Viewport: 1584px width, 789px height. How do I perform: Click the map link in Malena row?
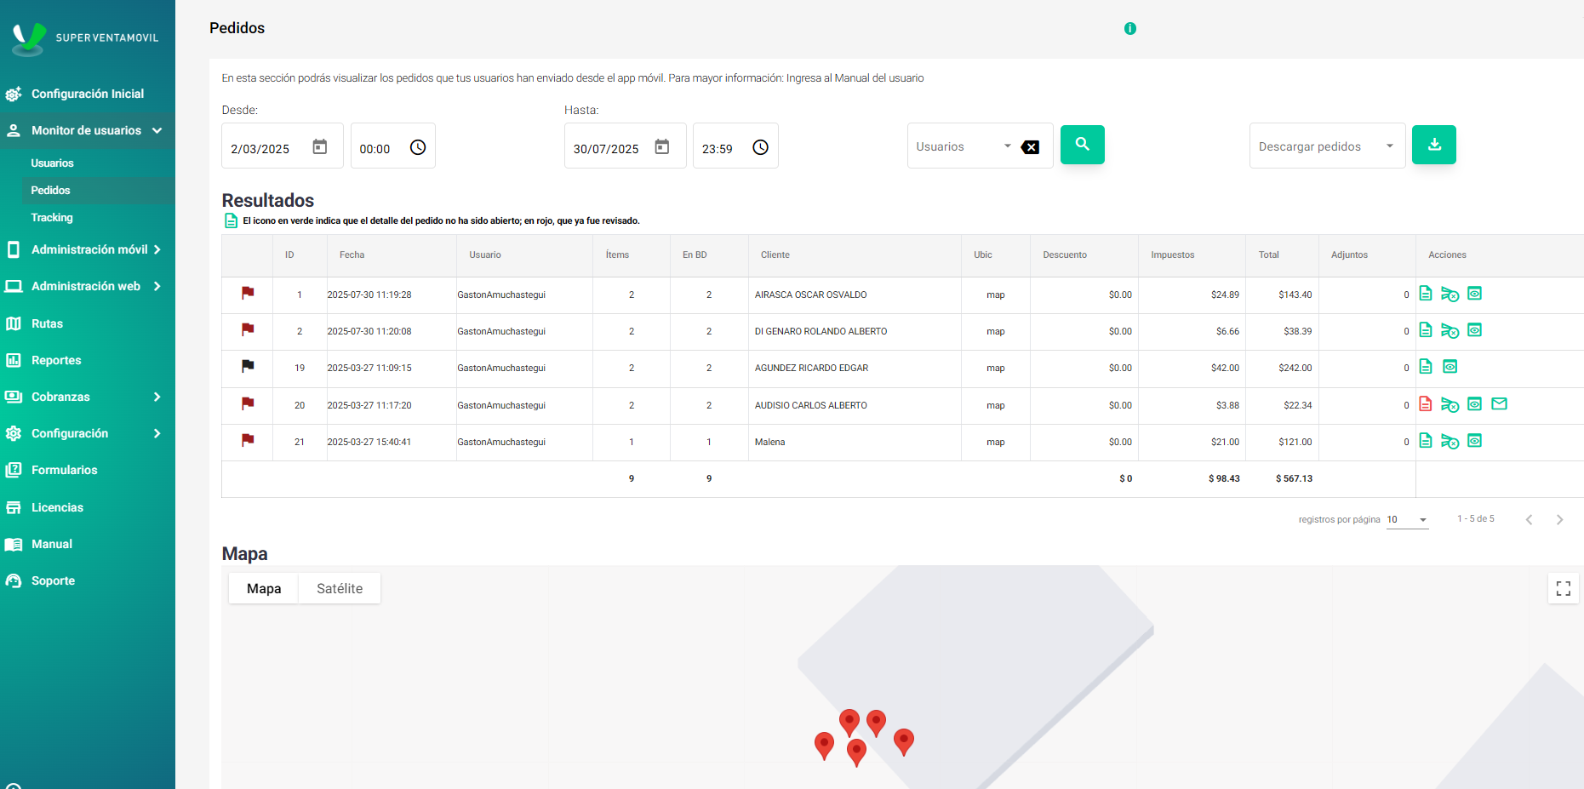point(996,442)
